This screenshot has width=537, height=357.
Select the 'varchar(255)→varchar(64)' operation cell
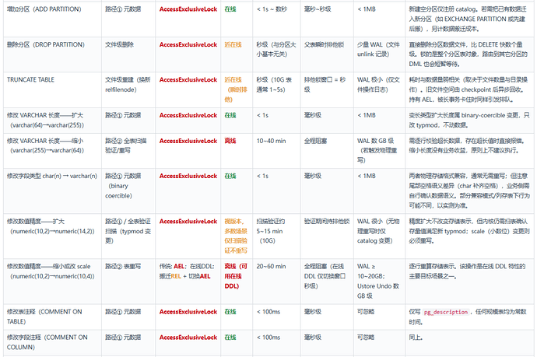click(x=52, y=151)
